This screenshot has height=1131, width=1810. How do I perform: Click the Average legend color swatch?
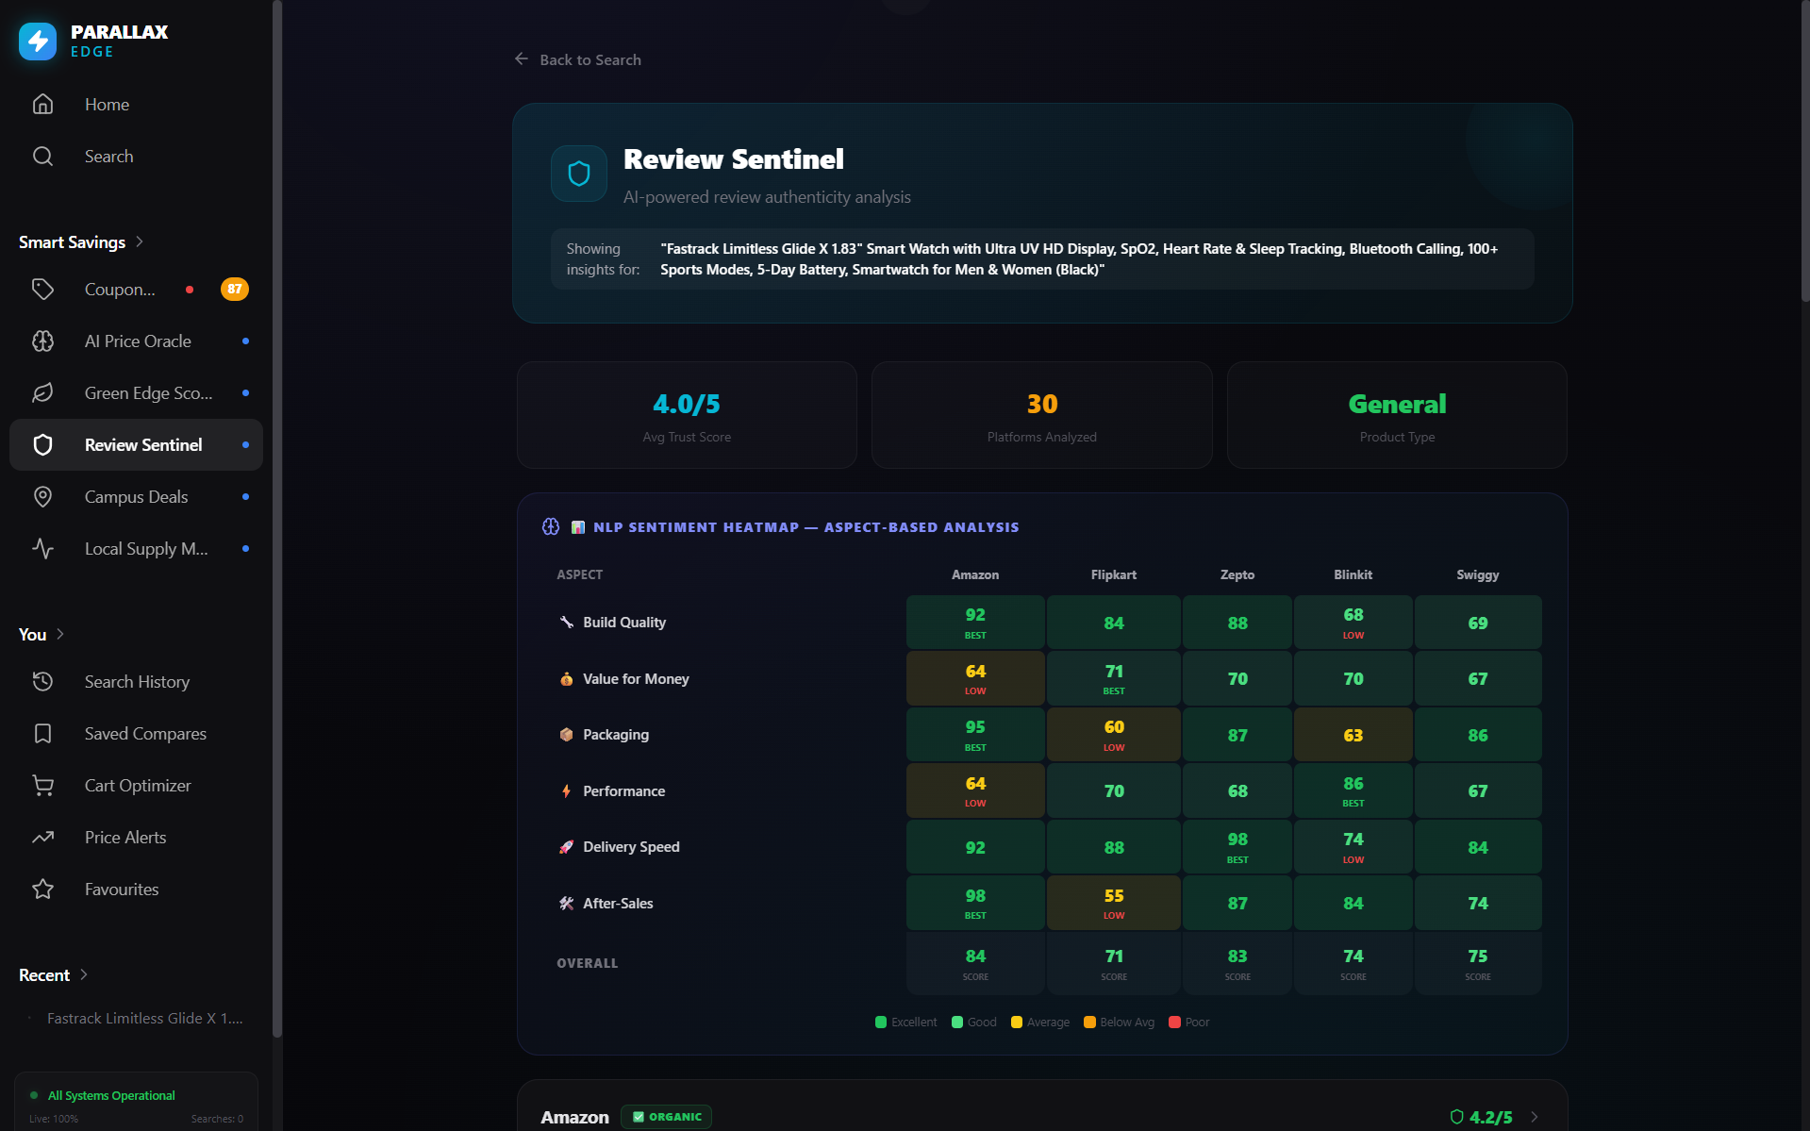[1016, 1022]
